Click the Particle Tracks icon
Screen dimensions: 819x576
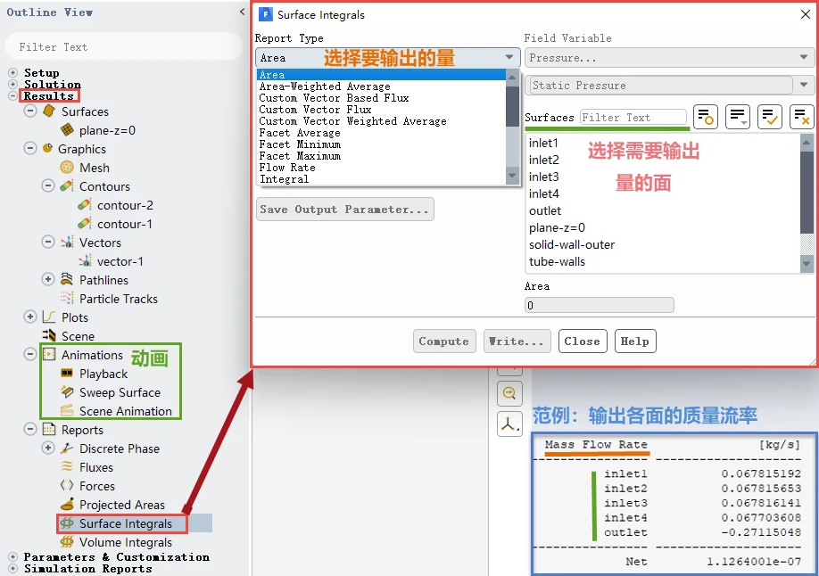coord(67,298)
